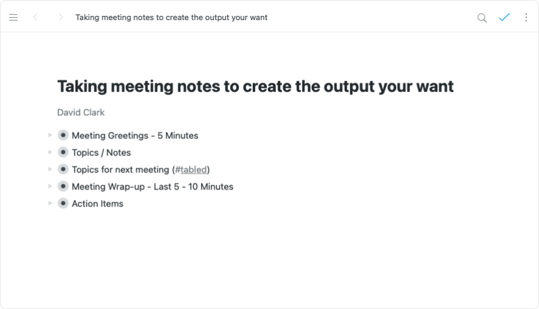Open search with the magnifier icon
Image resolution: width=539 pixels, height=309 pixels.
click(482, 18)
